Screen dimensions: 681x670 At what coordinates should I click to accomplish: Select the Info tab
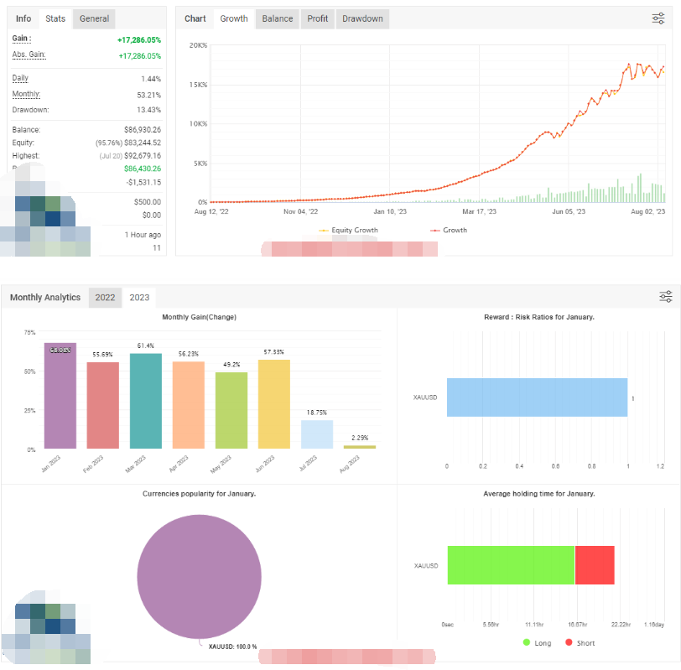click(x=23, y=18)
